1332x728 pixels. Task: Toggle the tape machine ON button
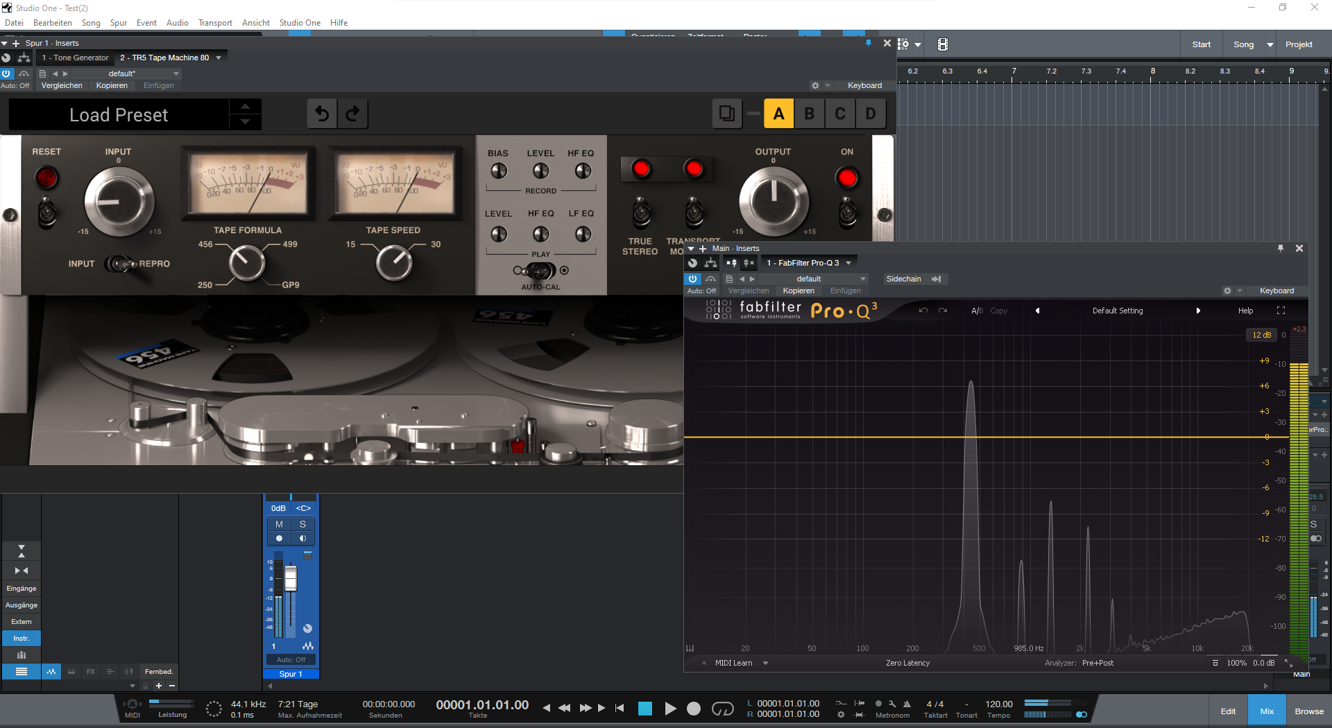(846, 177)
